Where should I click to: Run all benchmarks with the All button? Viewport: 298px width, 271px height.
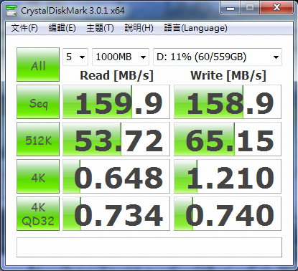[x=38, y=65]
